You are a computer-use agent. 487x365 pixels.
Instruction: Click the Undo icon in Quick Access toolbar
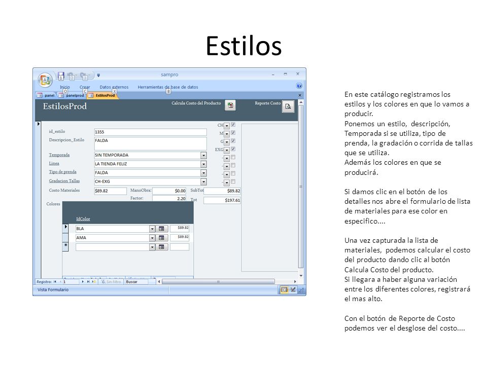[x=72, y=76]
